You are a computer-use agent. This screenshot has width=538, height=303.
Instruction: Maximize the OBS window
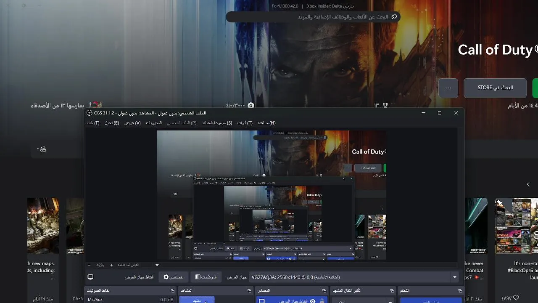click(440, 113)
